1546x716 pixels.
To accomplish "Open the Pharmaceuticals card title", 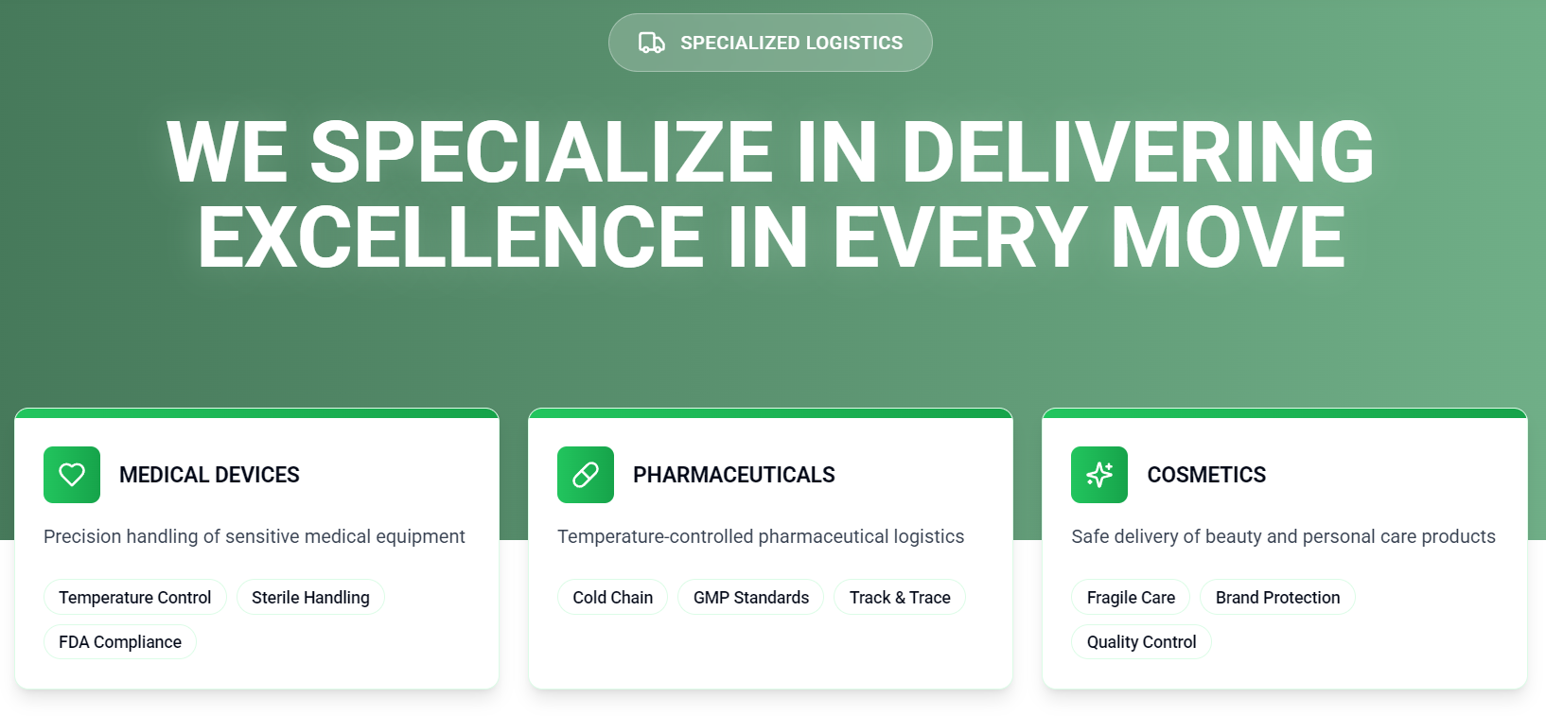I will [734, 475].
